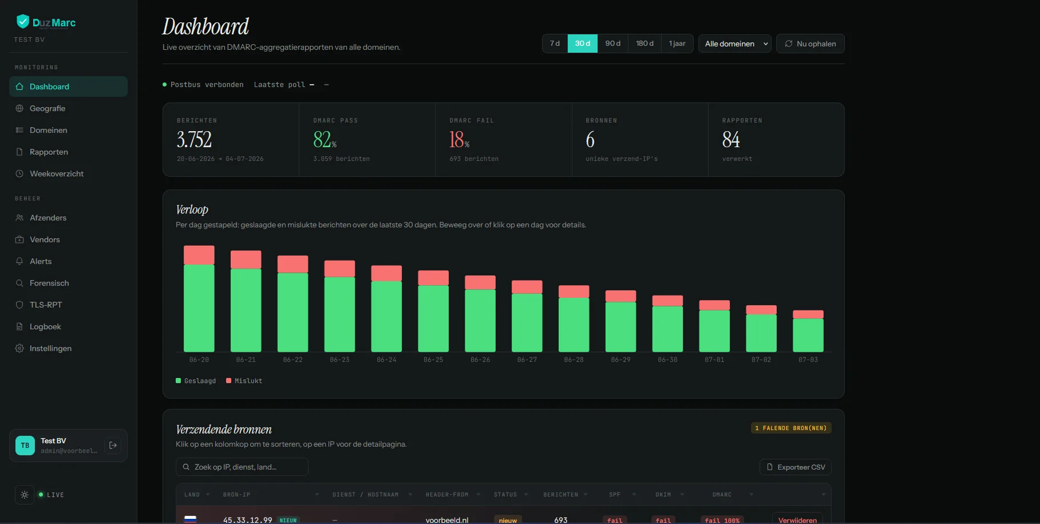The image size is (1040, 524).
Task: Select the active 30 d time range tab
Action: point(583,44)
